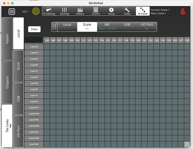Click the Local 26 row label
The image size is (193, 149).
coord(34,65)
